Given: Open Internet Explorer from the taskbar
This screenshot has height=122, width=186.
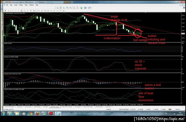Looking at the screenshot, I should click(x=11, y=114).
